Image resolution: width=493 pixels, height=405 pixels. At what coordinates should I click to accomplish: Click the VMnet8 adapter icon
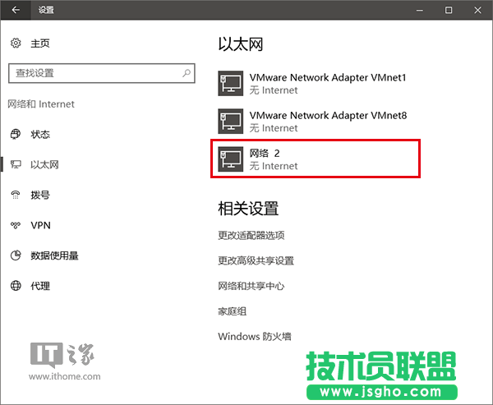[230, 122]
